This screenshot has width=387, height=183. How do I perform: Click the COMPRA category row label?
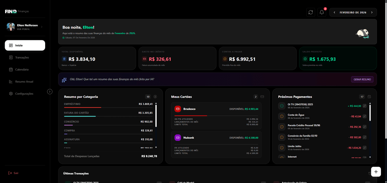70,130
